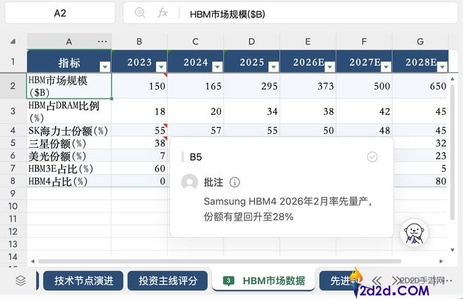Click the comment author avatar
Viewport: 463px width, 299px height.
pyautogui.click(x=190, y=182)
